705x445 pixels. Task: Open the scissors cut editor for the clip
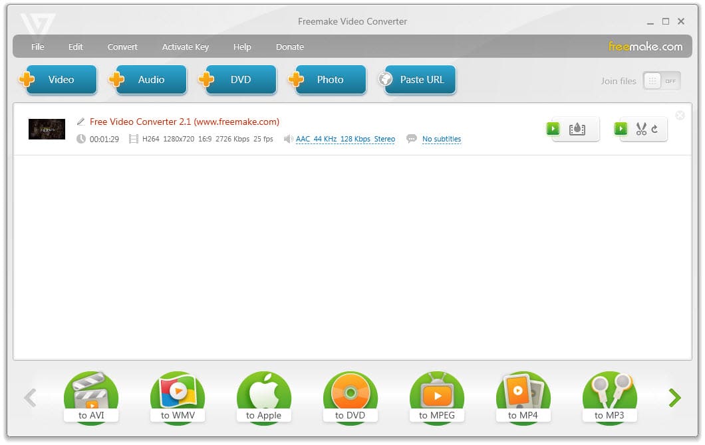click(x=642, y=129)
